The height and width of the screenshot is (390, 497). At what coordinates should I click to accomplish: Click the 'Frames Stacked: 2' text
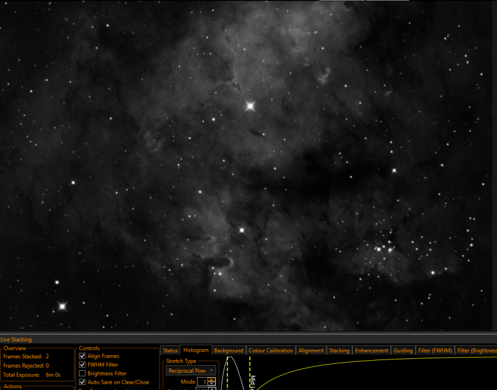26,356
